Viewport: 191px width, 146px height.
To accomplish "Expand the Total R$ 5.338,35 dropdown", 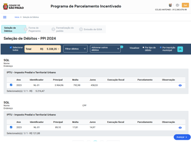I will pos(43,49).
